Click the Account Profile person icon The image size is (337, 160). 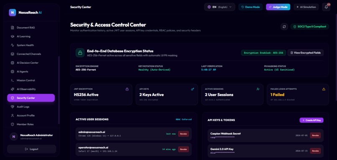(13, 116)
